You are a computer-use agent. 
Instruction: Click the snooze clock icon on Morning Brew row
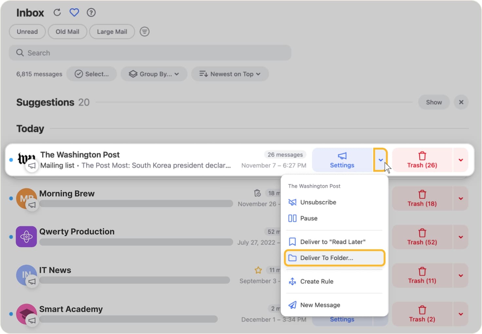click(258, 193)
